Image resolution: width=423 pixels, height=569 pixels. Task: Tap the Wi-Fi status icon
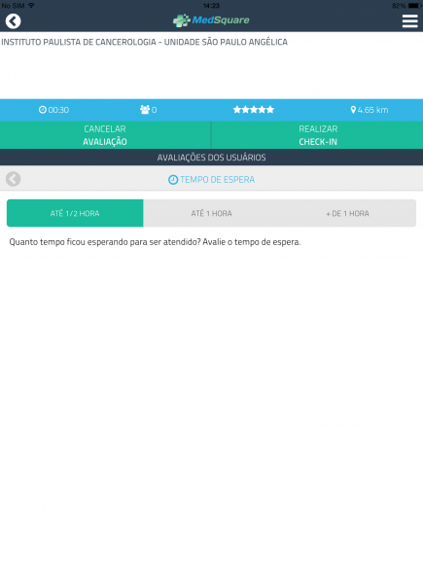[31, 5]
